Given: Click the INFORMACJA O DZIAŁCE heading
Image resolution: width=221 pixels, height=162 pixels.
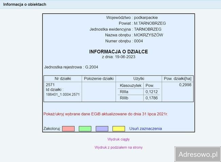Looking at the screenshot, I should (x=119, y=51).
